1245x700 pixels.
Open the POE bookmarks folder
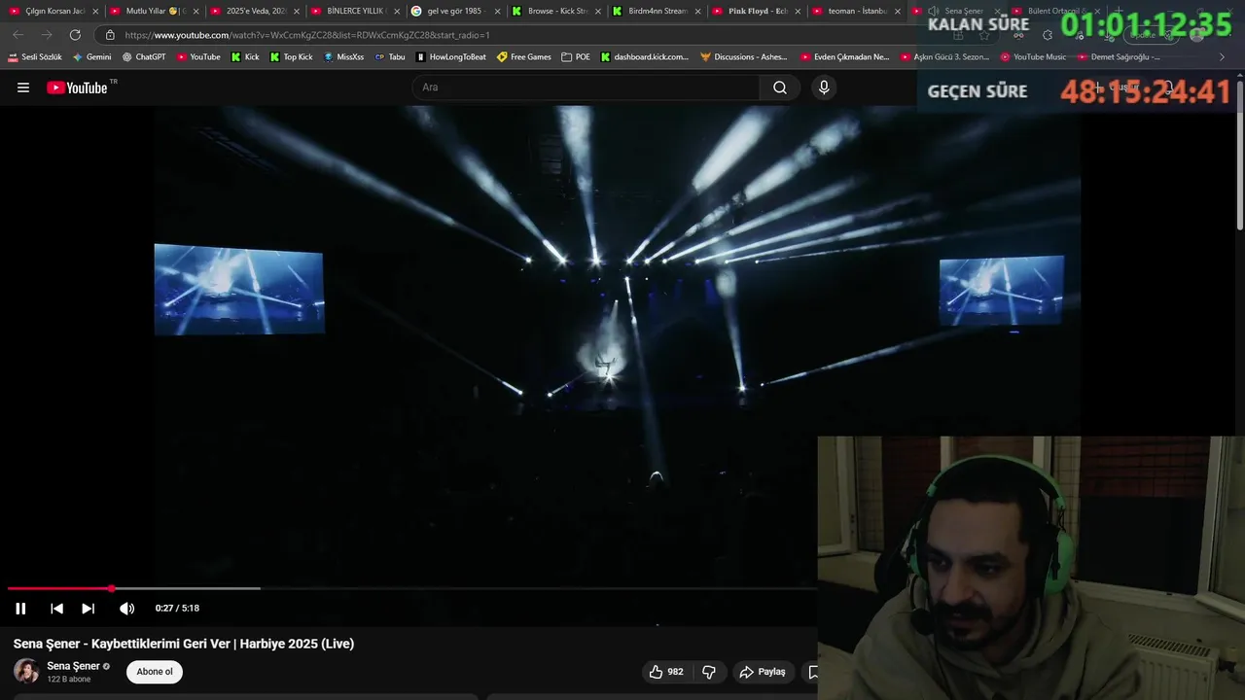pos(576,57)
